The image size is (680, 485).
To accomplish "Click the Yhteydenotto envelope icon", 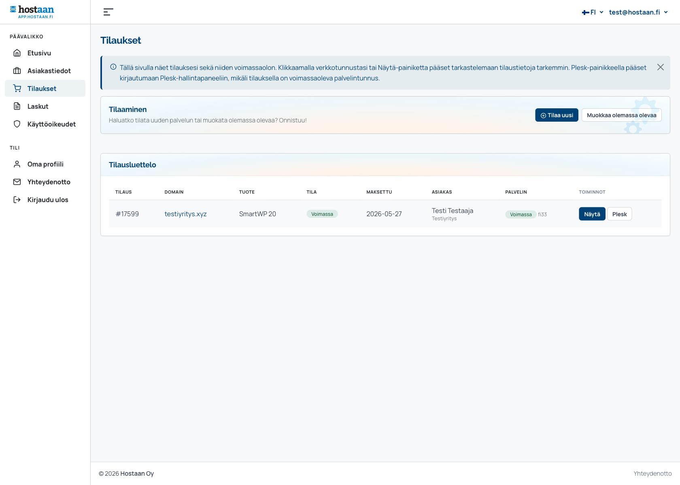I will pyautogui.click(x=17, y=182).
